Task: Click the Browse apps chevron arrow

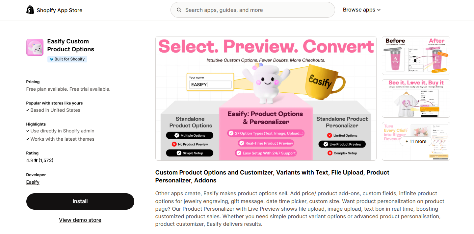Action: [x=379, y=10]
